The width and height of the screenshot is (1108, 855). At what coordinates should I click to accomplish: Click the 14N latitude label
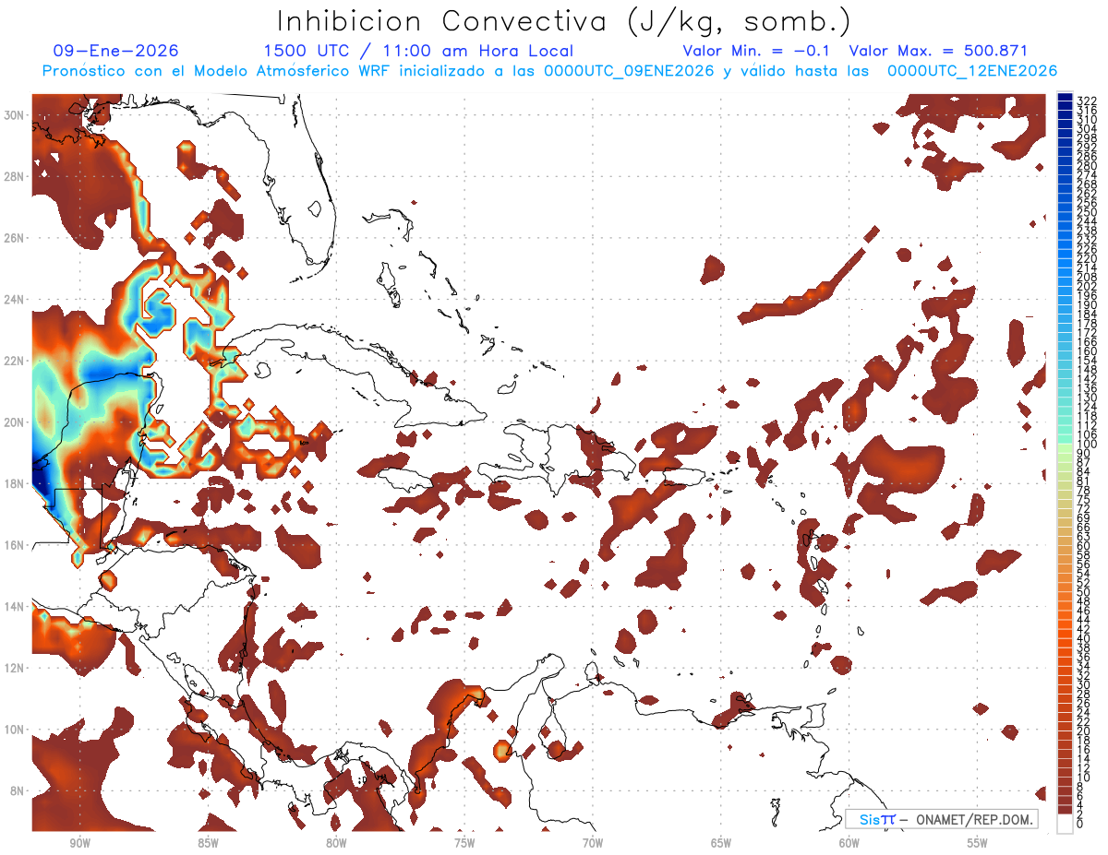tap(15, 606)
